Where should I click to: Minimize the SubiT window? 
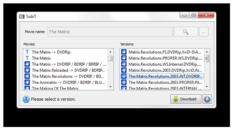pos(185,15)
